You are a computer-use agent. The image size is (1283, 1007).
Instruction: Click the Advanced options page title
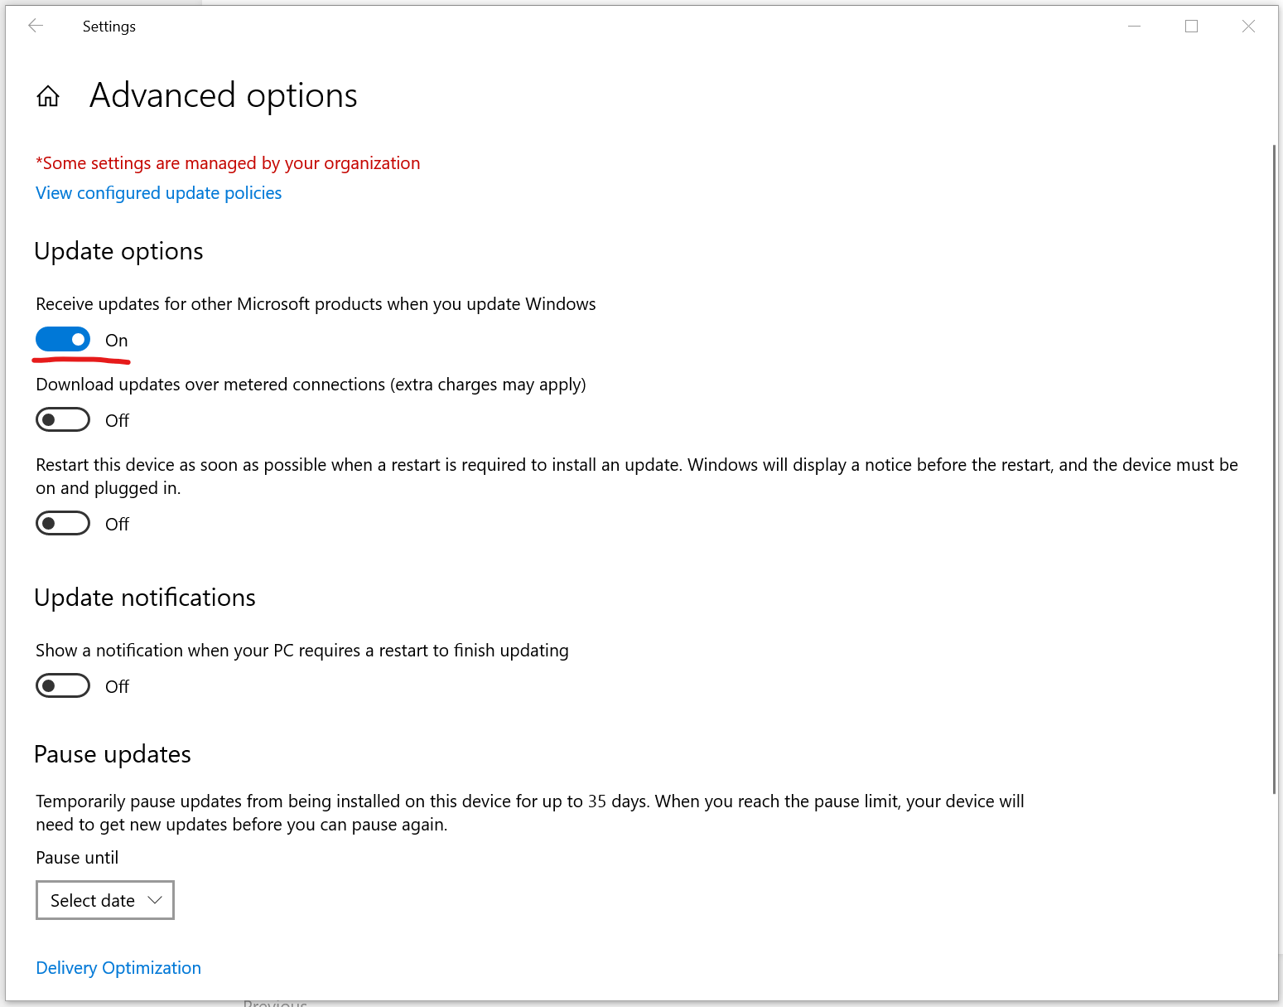[224, 96]
